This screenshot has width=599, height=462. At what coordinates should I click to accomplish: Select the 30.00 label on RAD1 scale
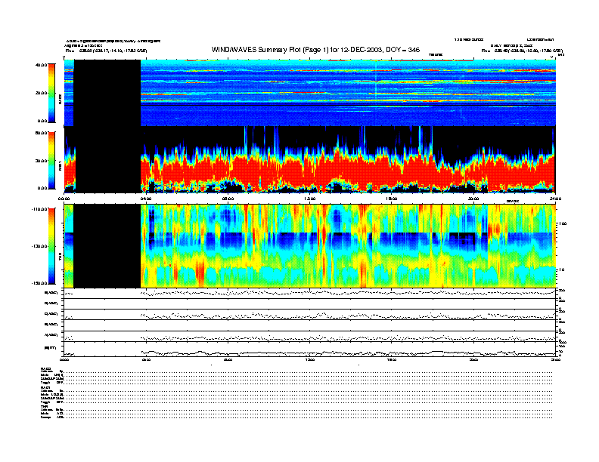coord(41,161)
